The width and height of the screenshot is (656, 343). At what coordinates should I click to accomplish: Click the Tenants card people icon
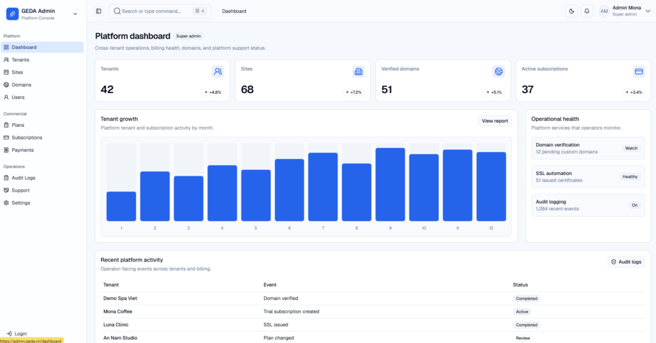[218, 72]
